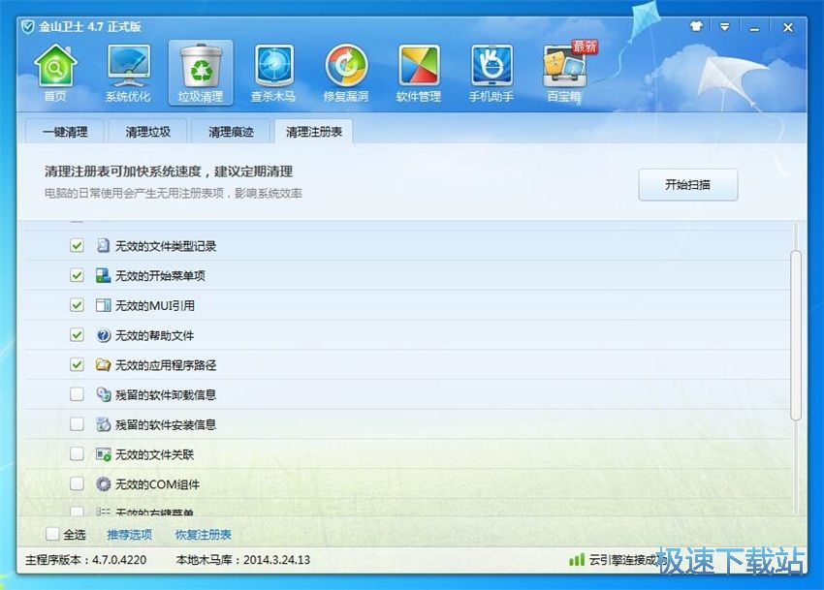Check 残留的软件卸载信息 checkbox
824x590 pixels.
77,394
